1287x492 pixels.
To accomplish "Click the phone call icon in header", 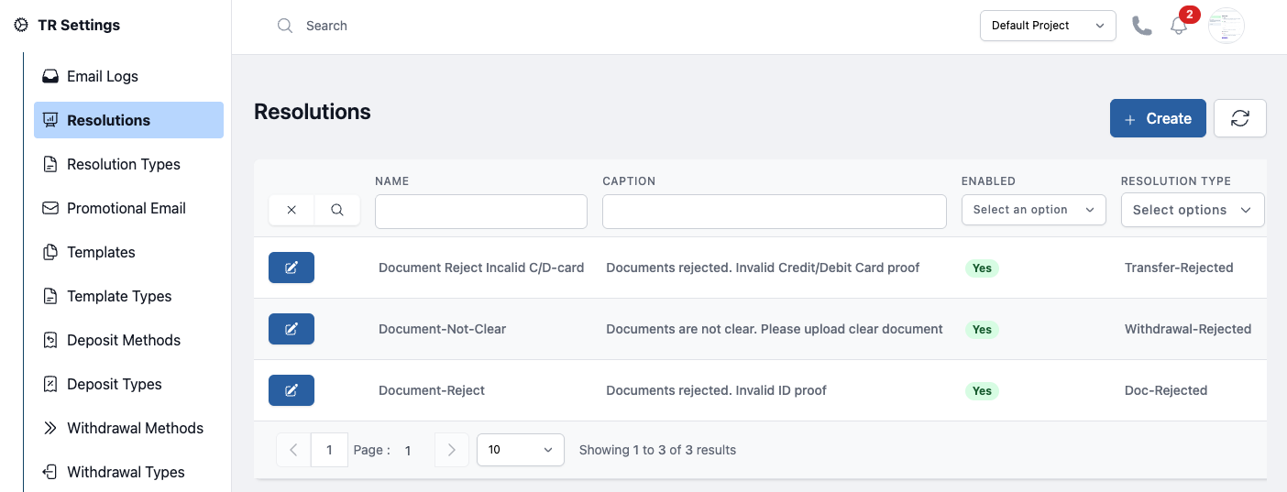I will tap(1142, 26).
